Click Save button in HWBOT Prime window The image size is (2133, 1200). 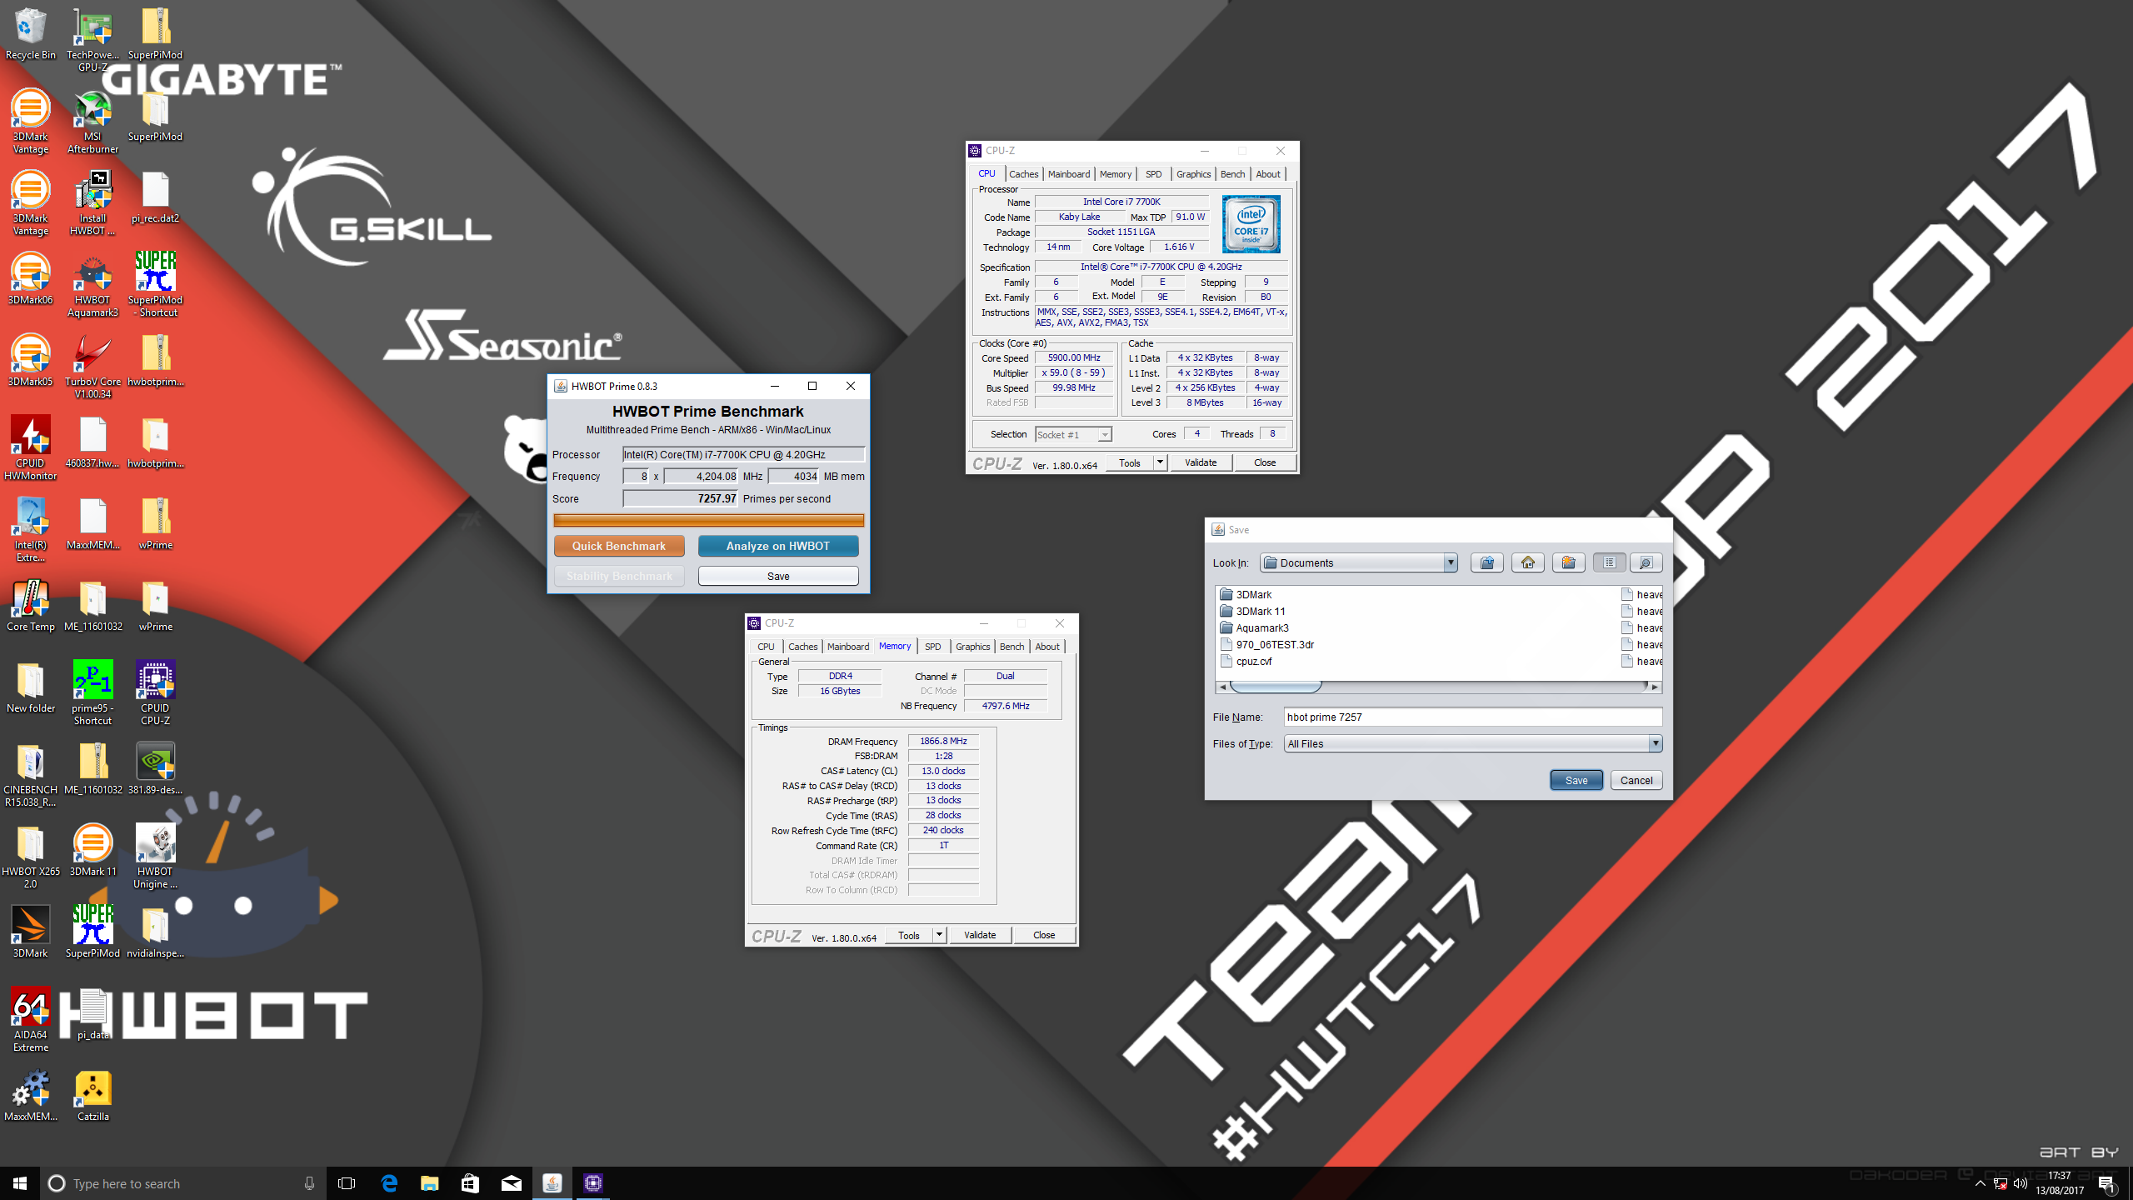click(778, 576)
